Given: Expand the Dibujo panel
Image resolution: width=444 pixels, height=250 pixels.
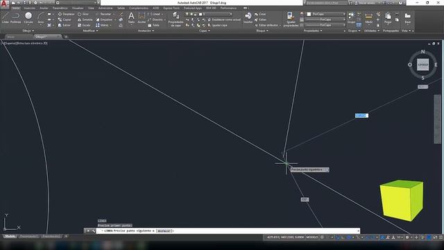Looking at the screenshot, I should (28, 31).
